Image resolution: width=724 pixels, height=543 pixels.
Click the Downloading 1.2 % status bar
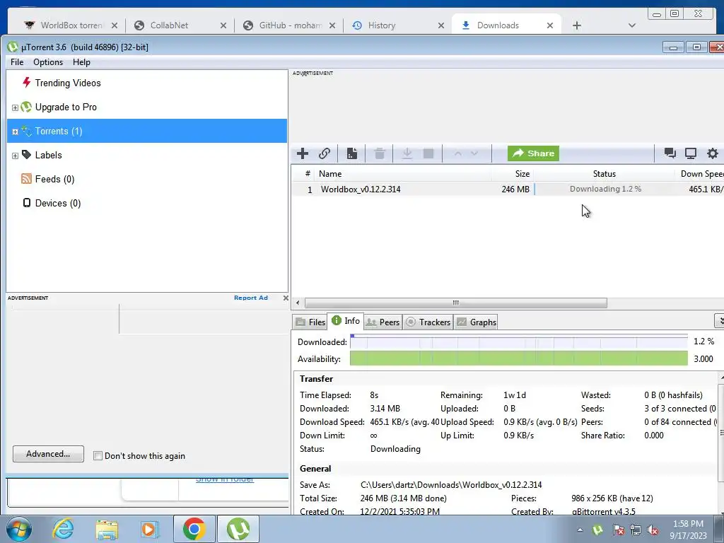click(x=605, y=189)
